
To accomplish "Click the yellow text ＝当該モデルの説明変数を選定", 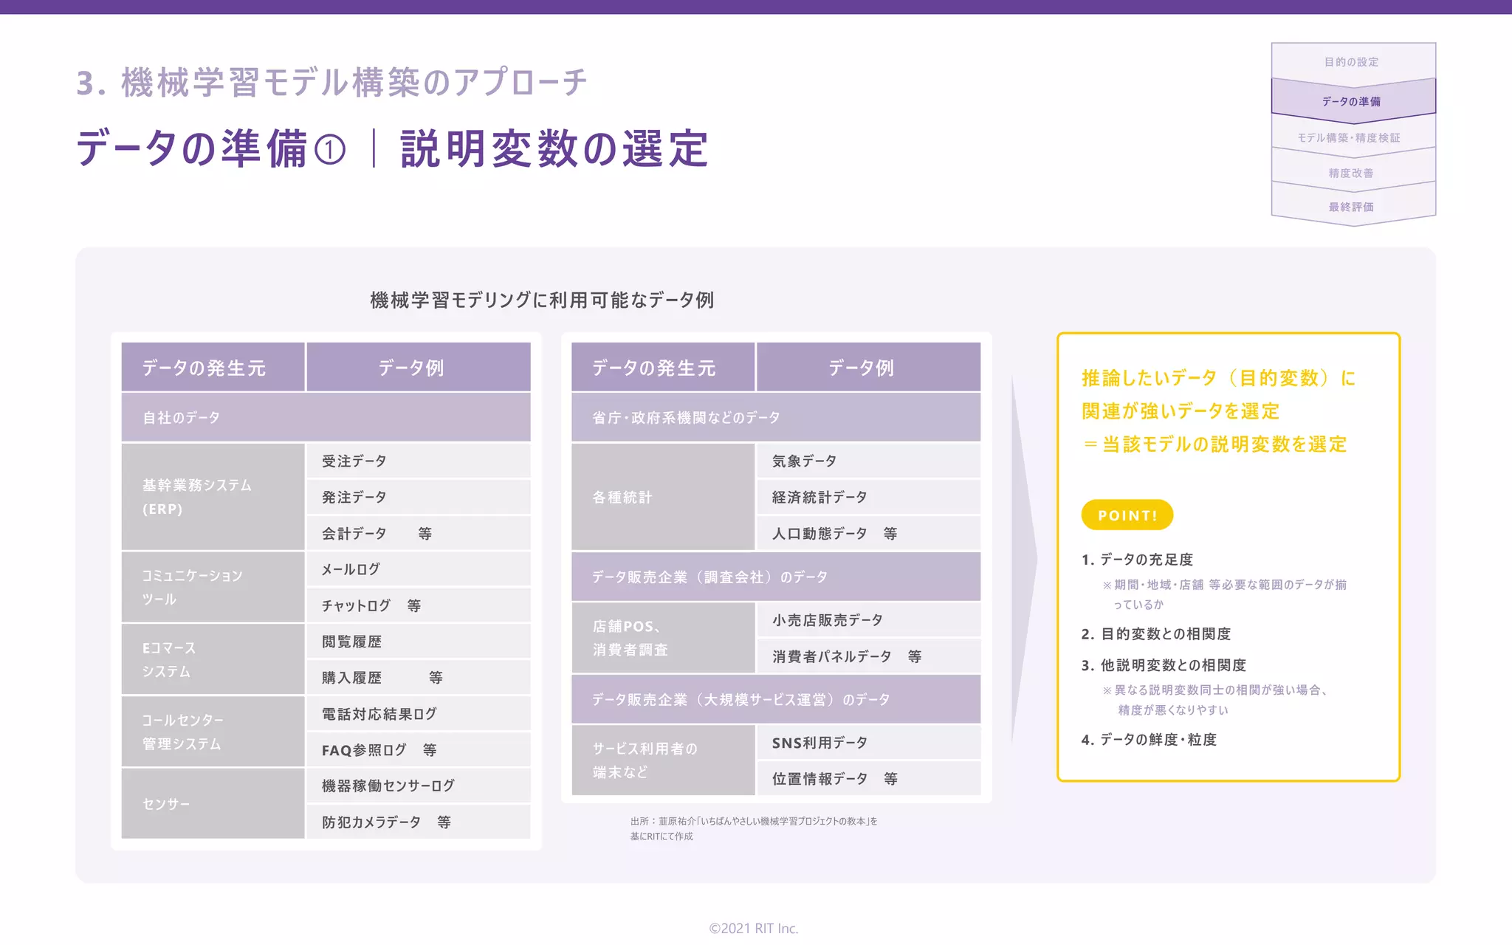I will [1214, 444].
